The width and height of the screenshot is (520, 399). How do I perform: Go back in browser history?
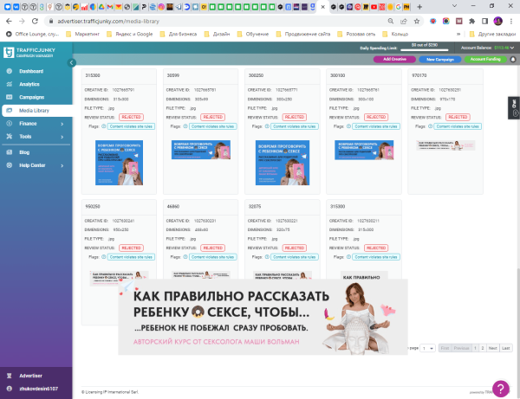[x=9, y=21]
